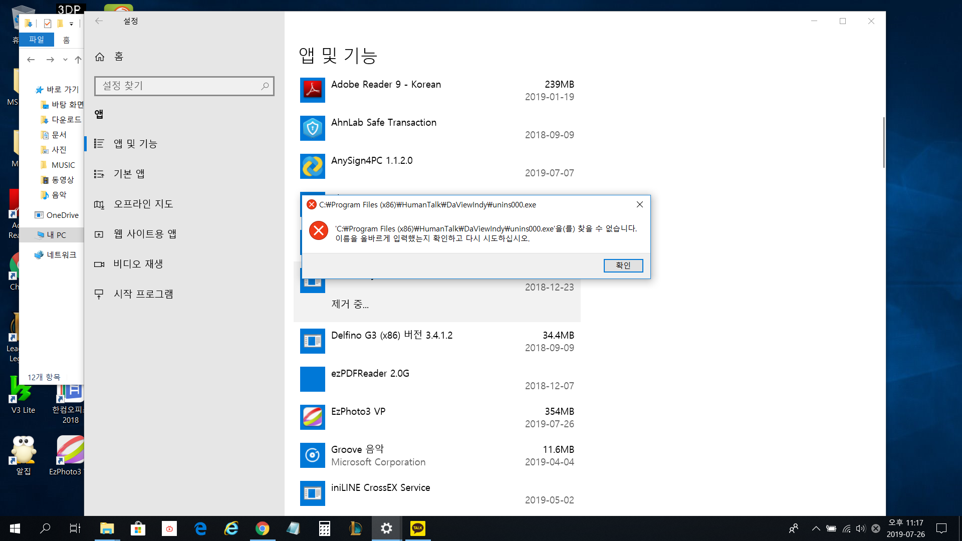Image resolution: width=962 pixels, height=541 pixels.
Task: Open 파일 tab in File Explorer
Action: tap(37, 40)
